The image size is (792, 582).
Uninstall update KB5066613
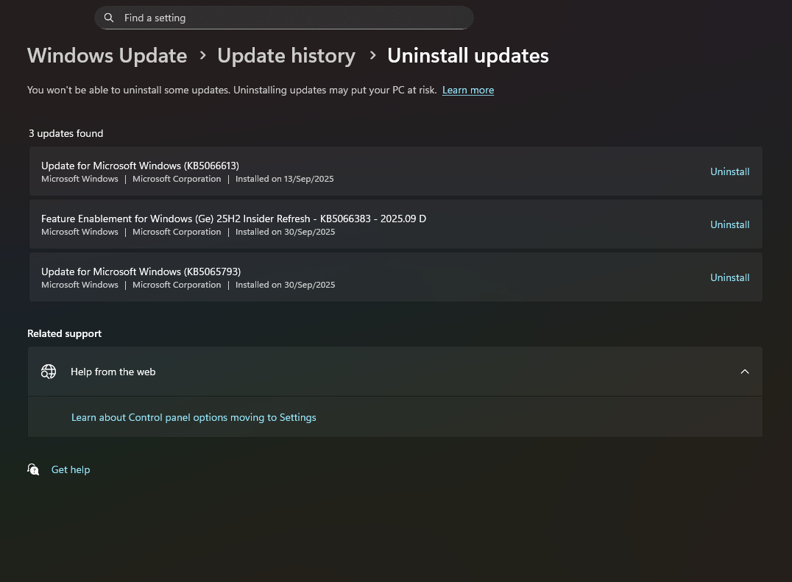point(729,171)
